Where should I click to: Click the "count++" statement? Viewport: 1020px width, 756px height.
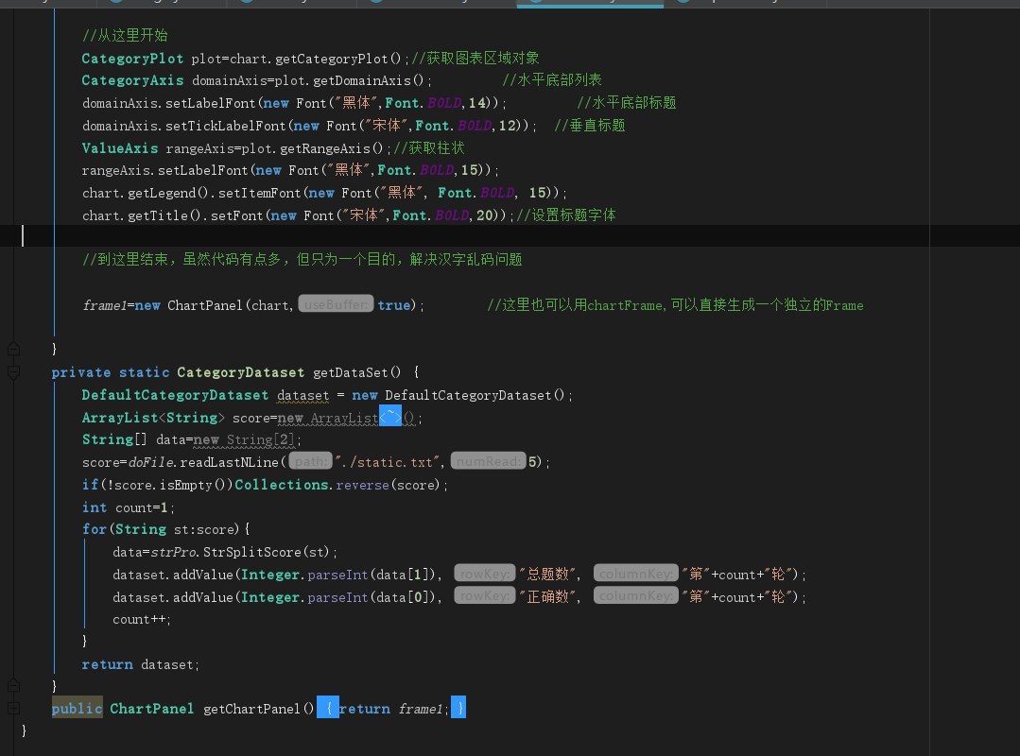click(x=141, y=620)
